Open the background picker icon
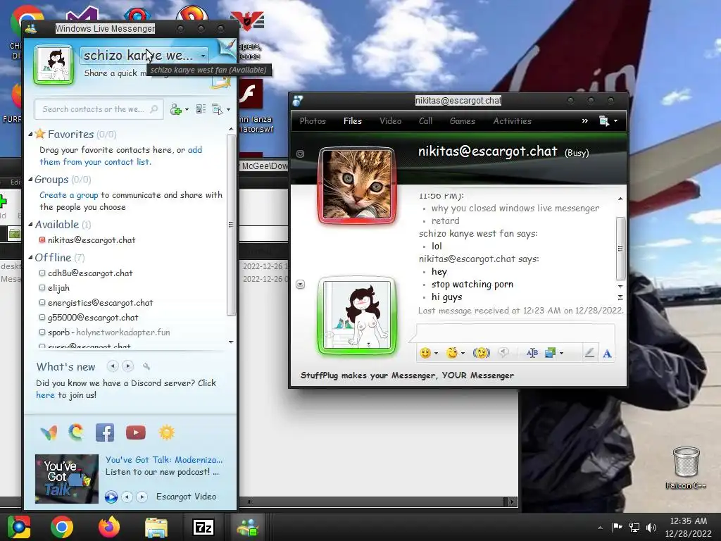The image size is (721, 541). [x=550, y=353]
